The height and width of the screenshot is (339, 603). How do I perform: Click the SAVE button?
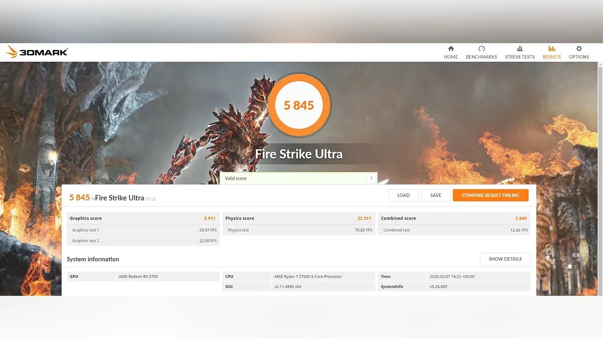click(x=436, y=195)
